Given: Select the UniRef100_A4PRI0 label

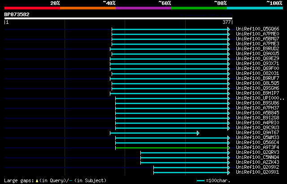Looking at the screenshot, I should pos(257,123).
